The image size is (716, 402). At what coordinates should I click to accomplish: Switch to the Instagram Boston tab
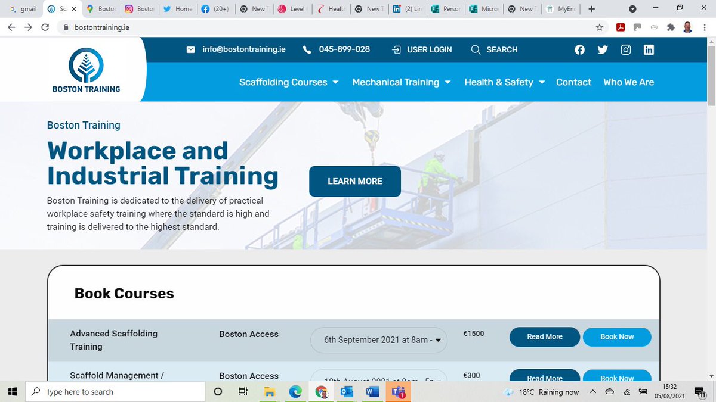click(140, 9)
